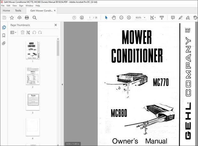Click the insert/organize pages icon

pos(28,32)
